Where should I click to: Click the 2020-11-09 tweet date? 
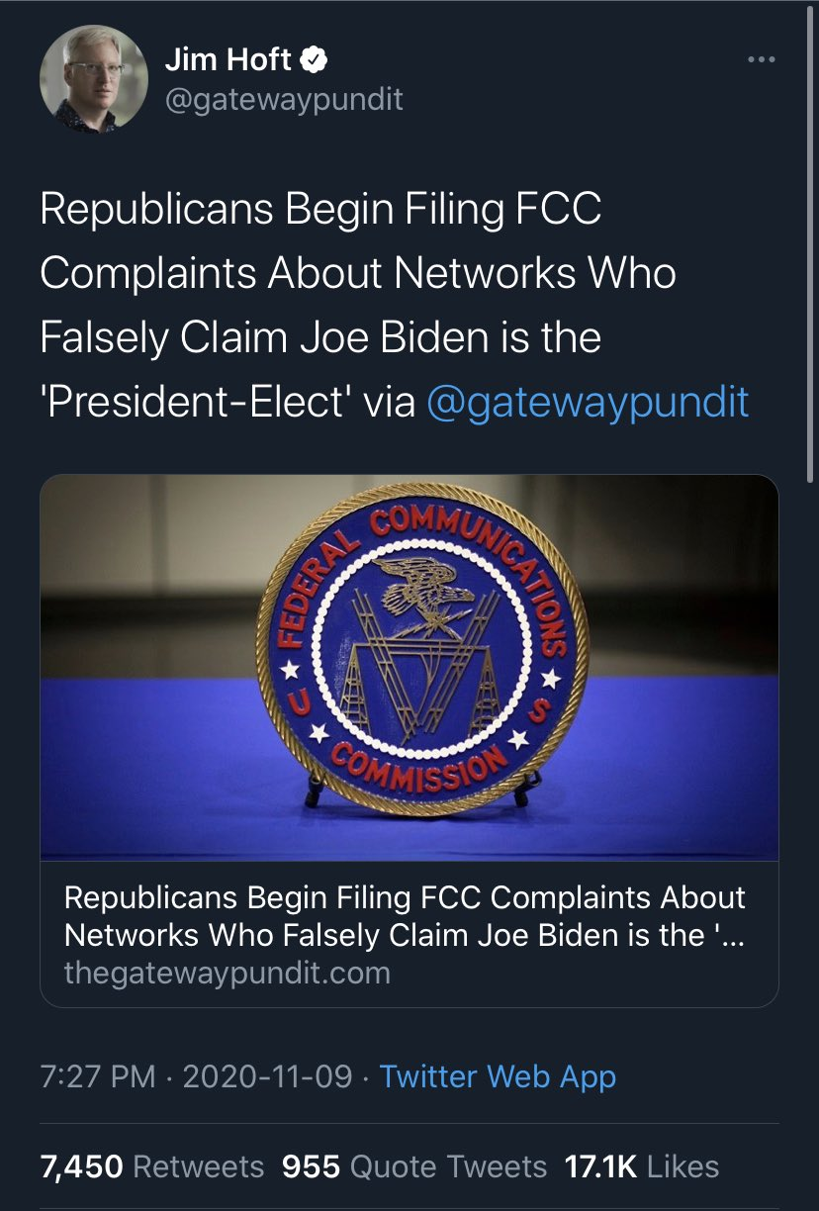pyautogui.click(x=266, y=1076)
